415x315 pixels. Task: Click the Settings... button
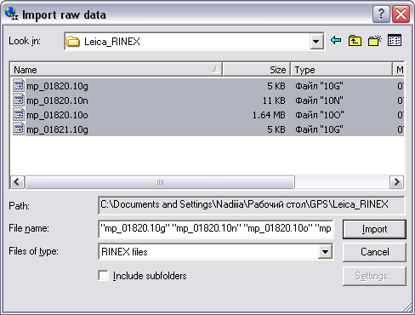374,276
